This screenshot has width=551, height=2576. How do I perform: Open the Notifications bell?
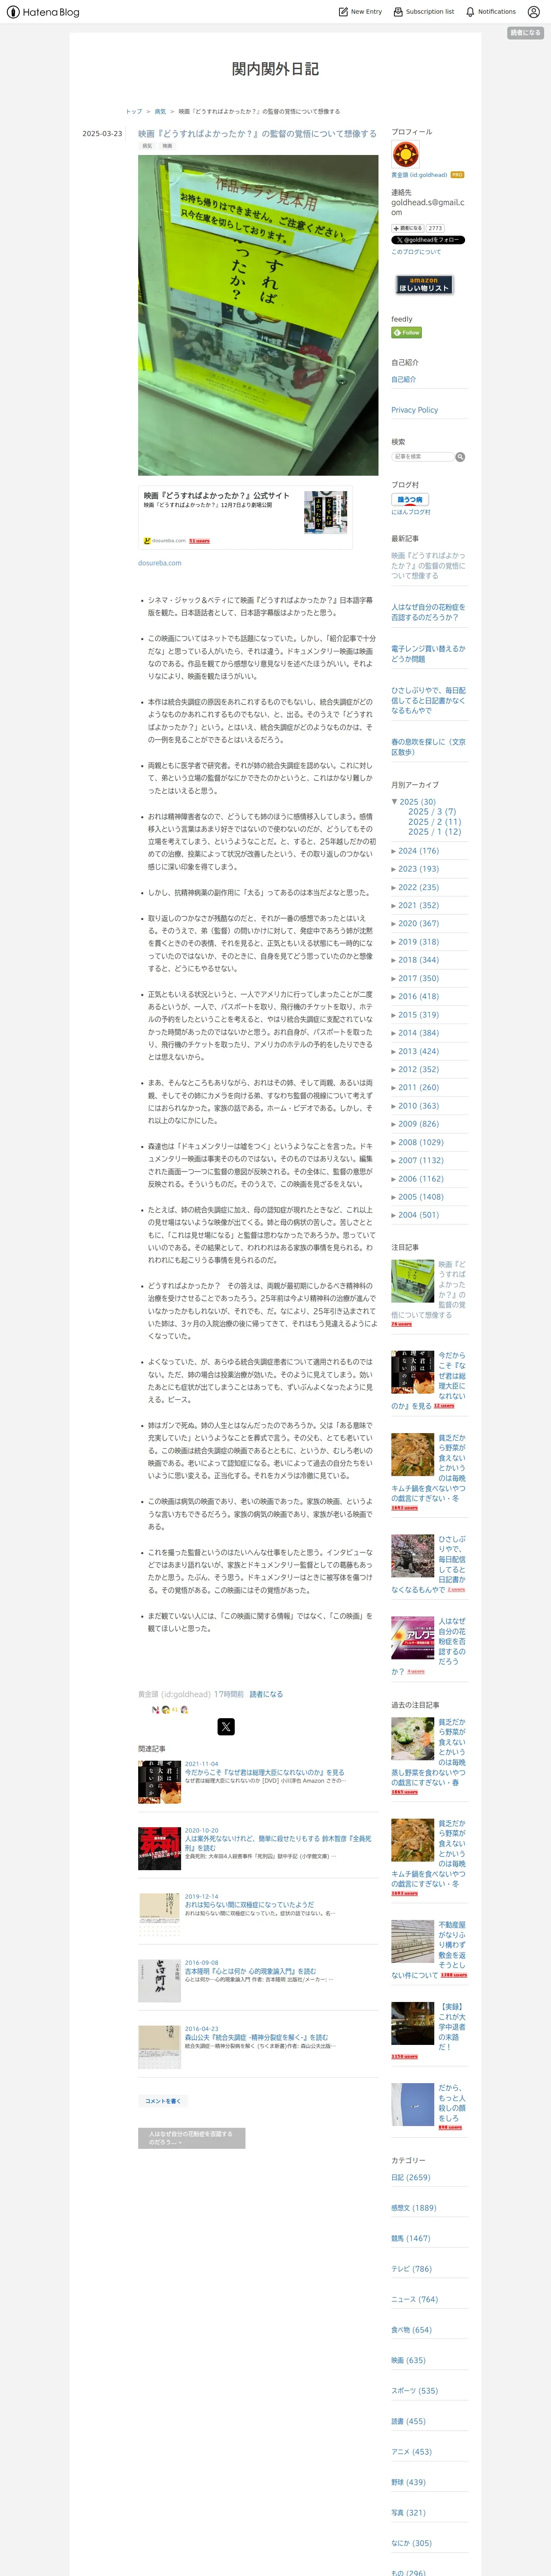[490, 12]
